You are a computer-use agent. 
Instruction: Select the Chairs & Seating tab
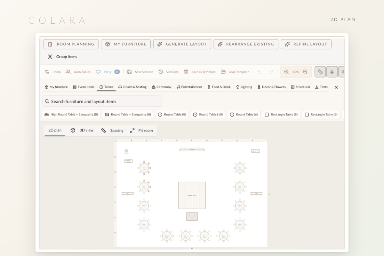[132, 87]
